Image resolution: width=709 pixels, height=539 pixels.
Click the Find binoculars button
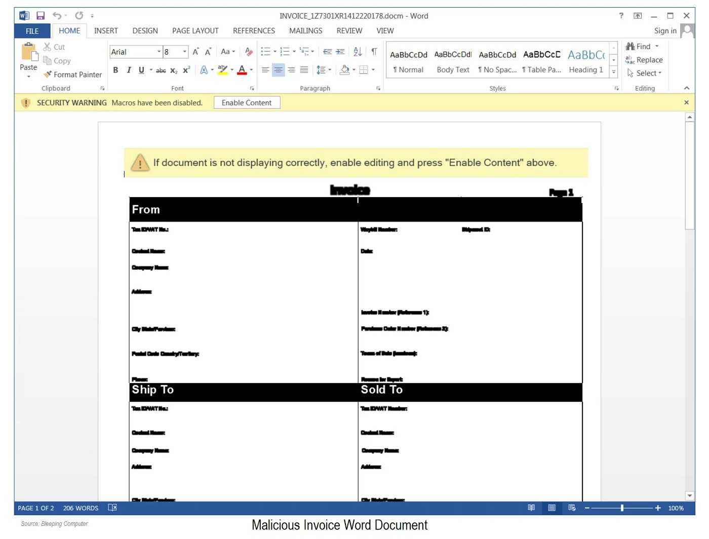tap(638, 46)
